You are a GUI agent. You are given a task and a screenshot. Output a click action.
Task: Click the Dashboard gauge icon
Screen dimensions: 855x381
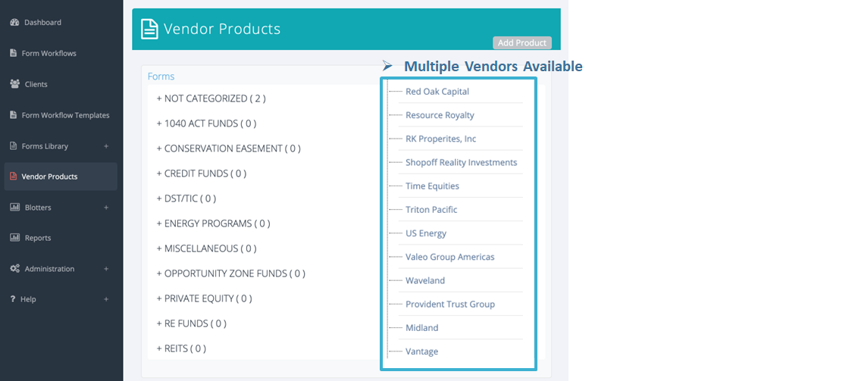click(14, 23)
